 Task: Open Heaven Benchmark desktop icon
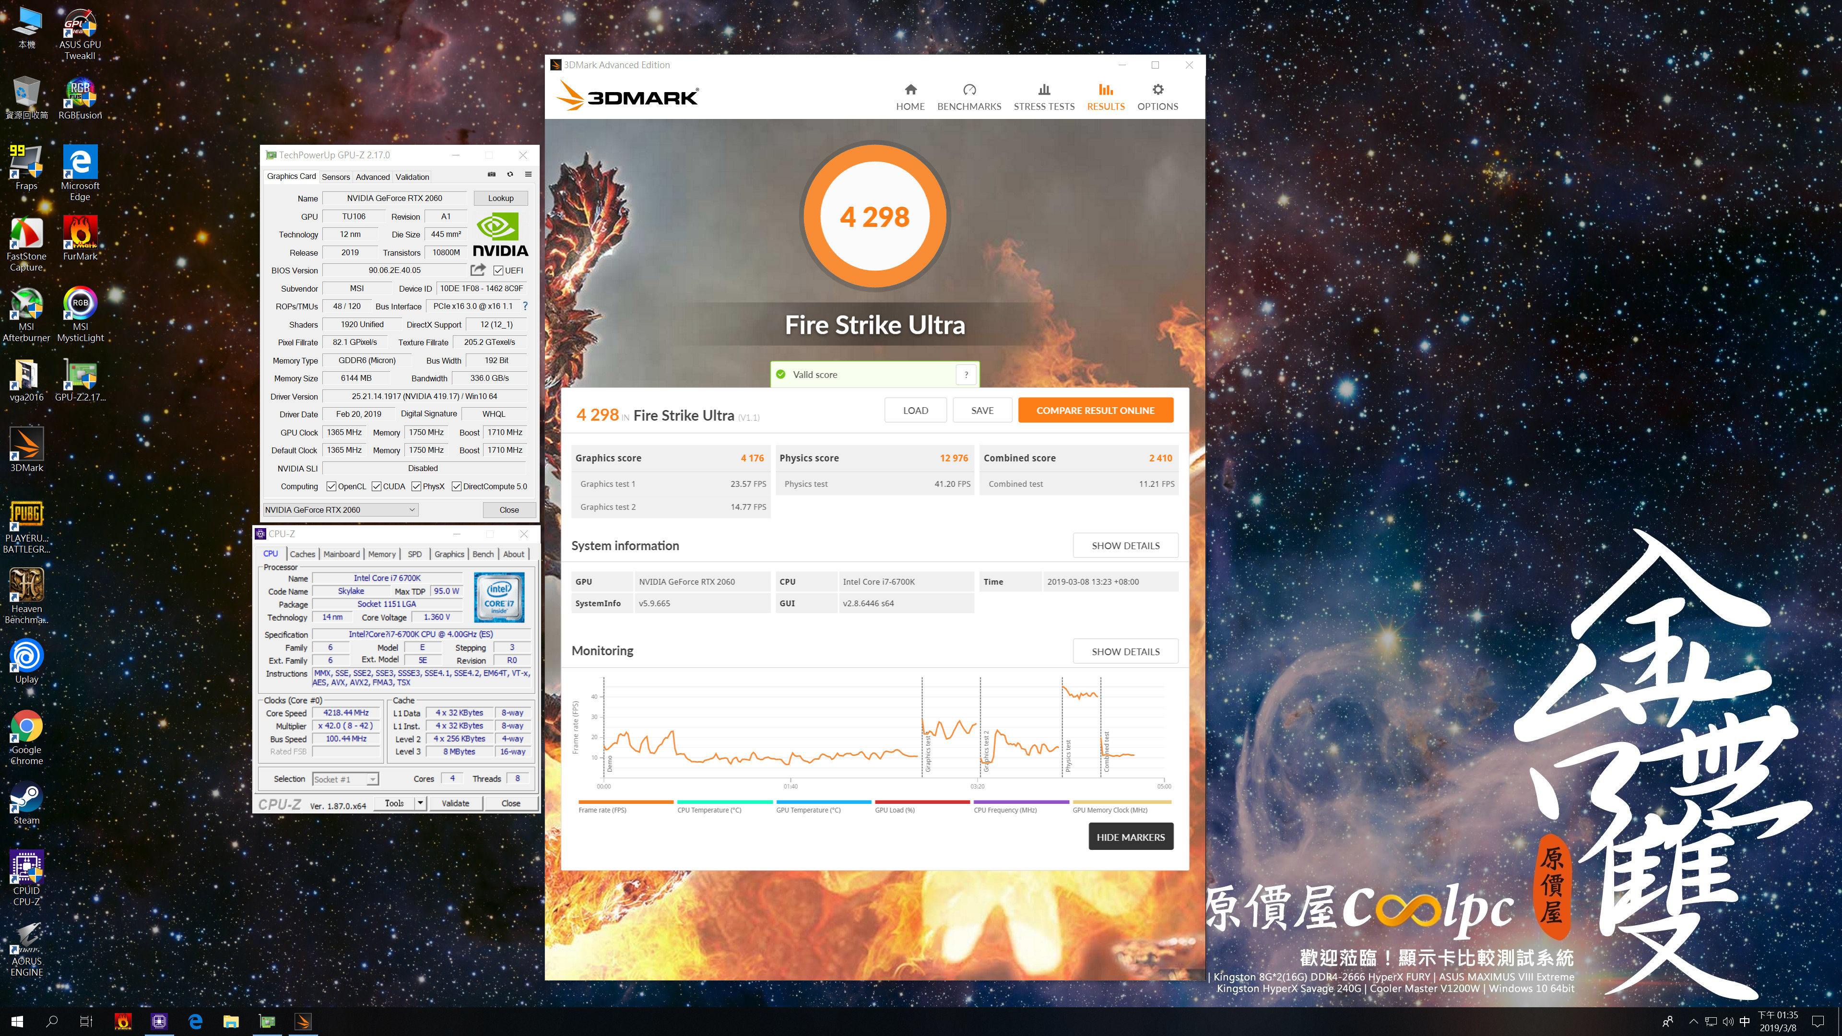tap(26, 596)
